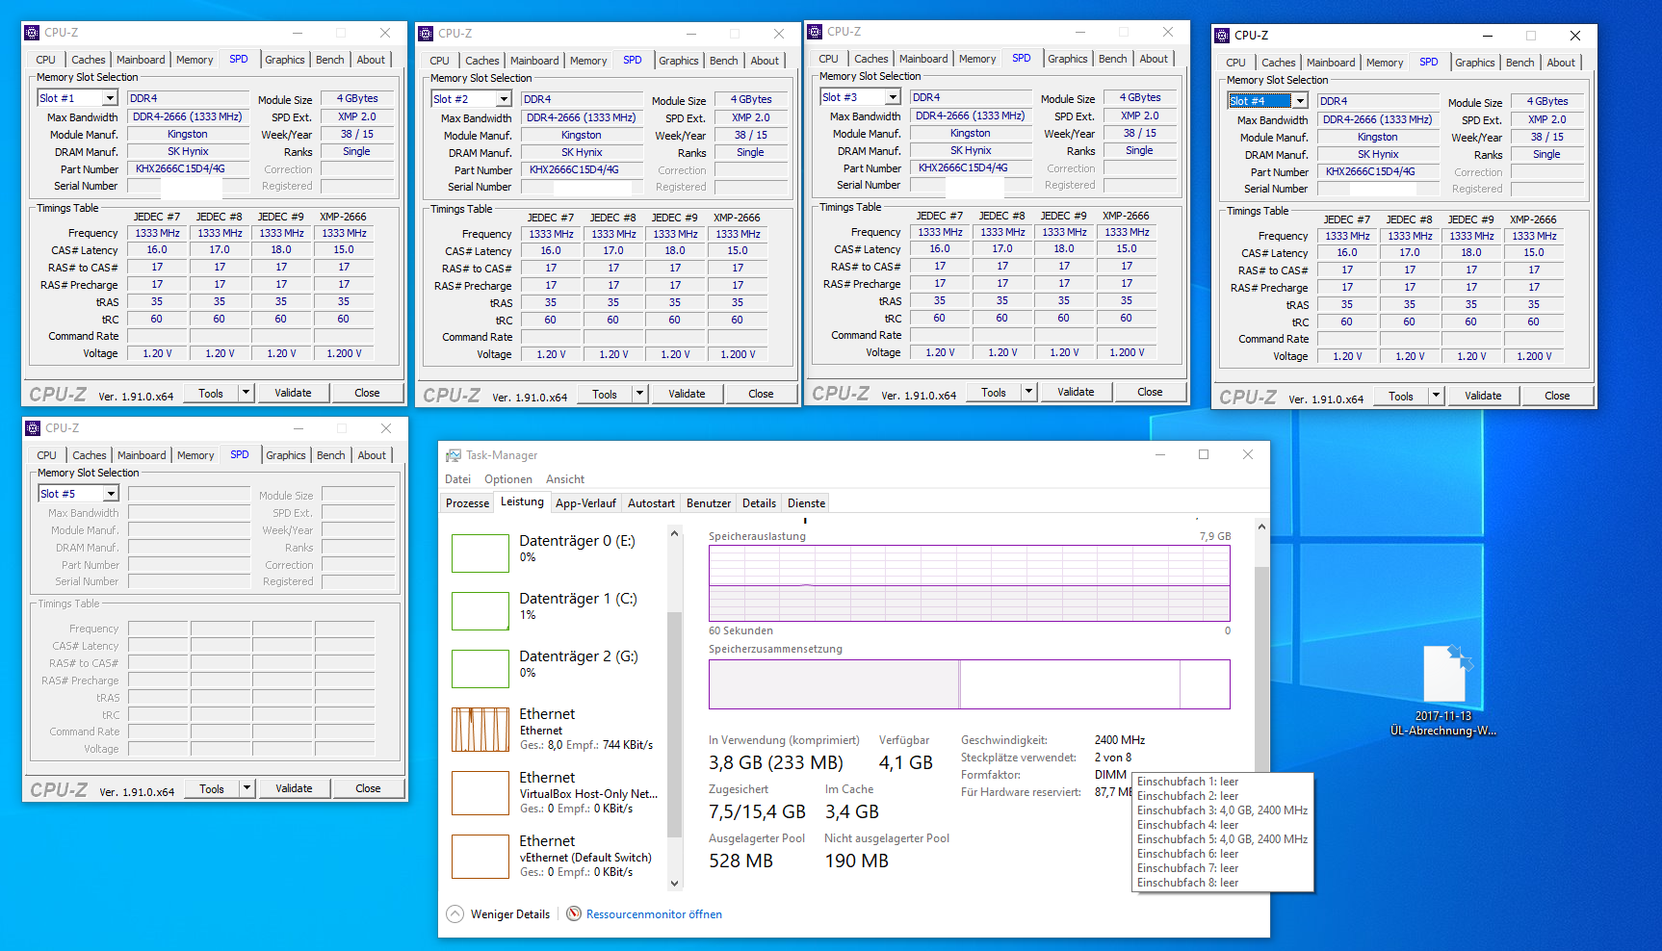Switch to Prozesse tab in Task-Manager
The height and width of the screenshot is (951, 1662).
coord(468,503)
